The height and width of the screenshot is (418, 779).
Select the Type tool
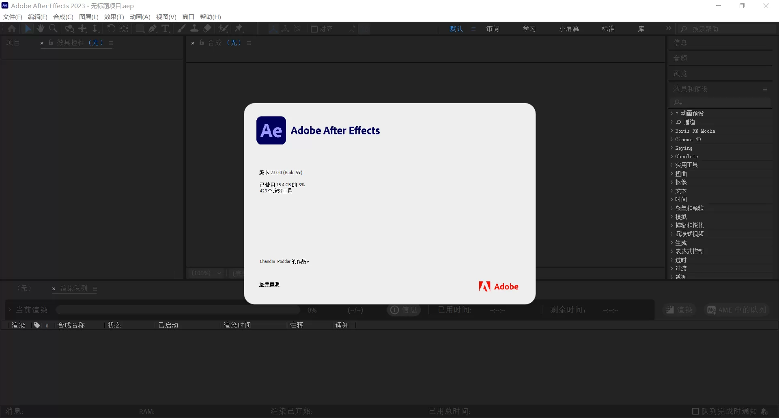(165, 28)
